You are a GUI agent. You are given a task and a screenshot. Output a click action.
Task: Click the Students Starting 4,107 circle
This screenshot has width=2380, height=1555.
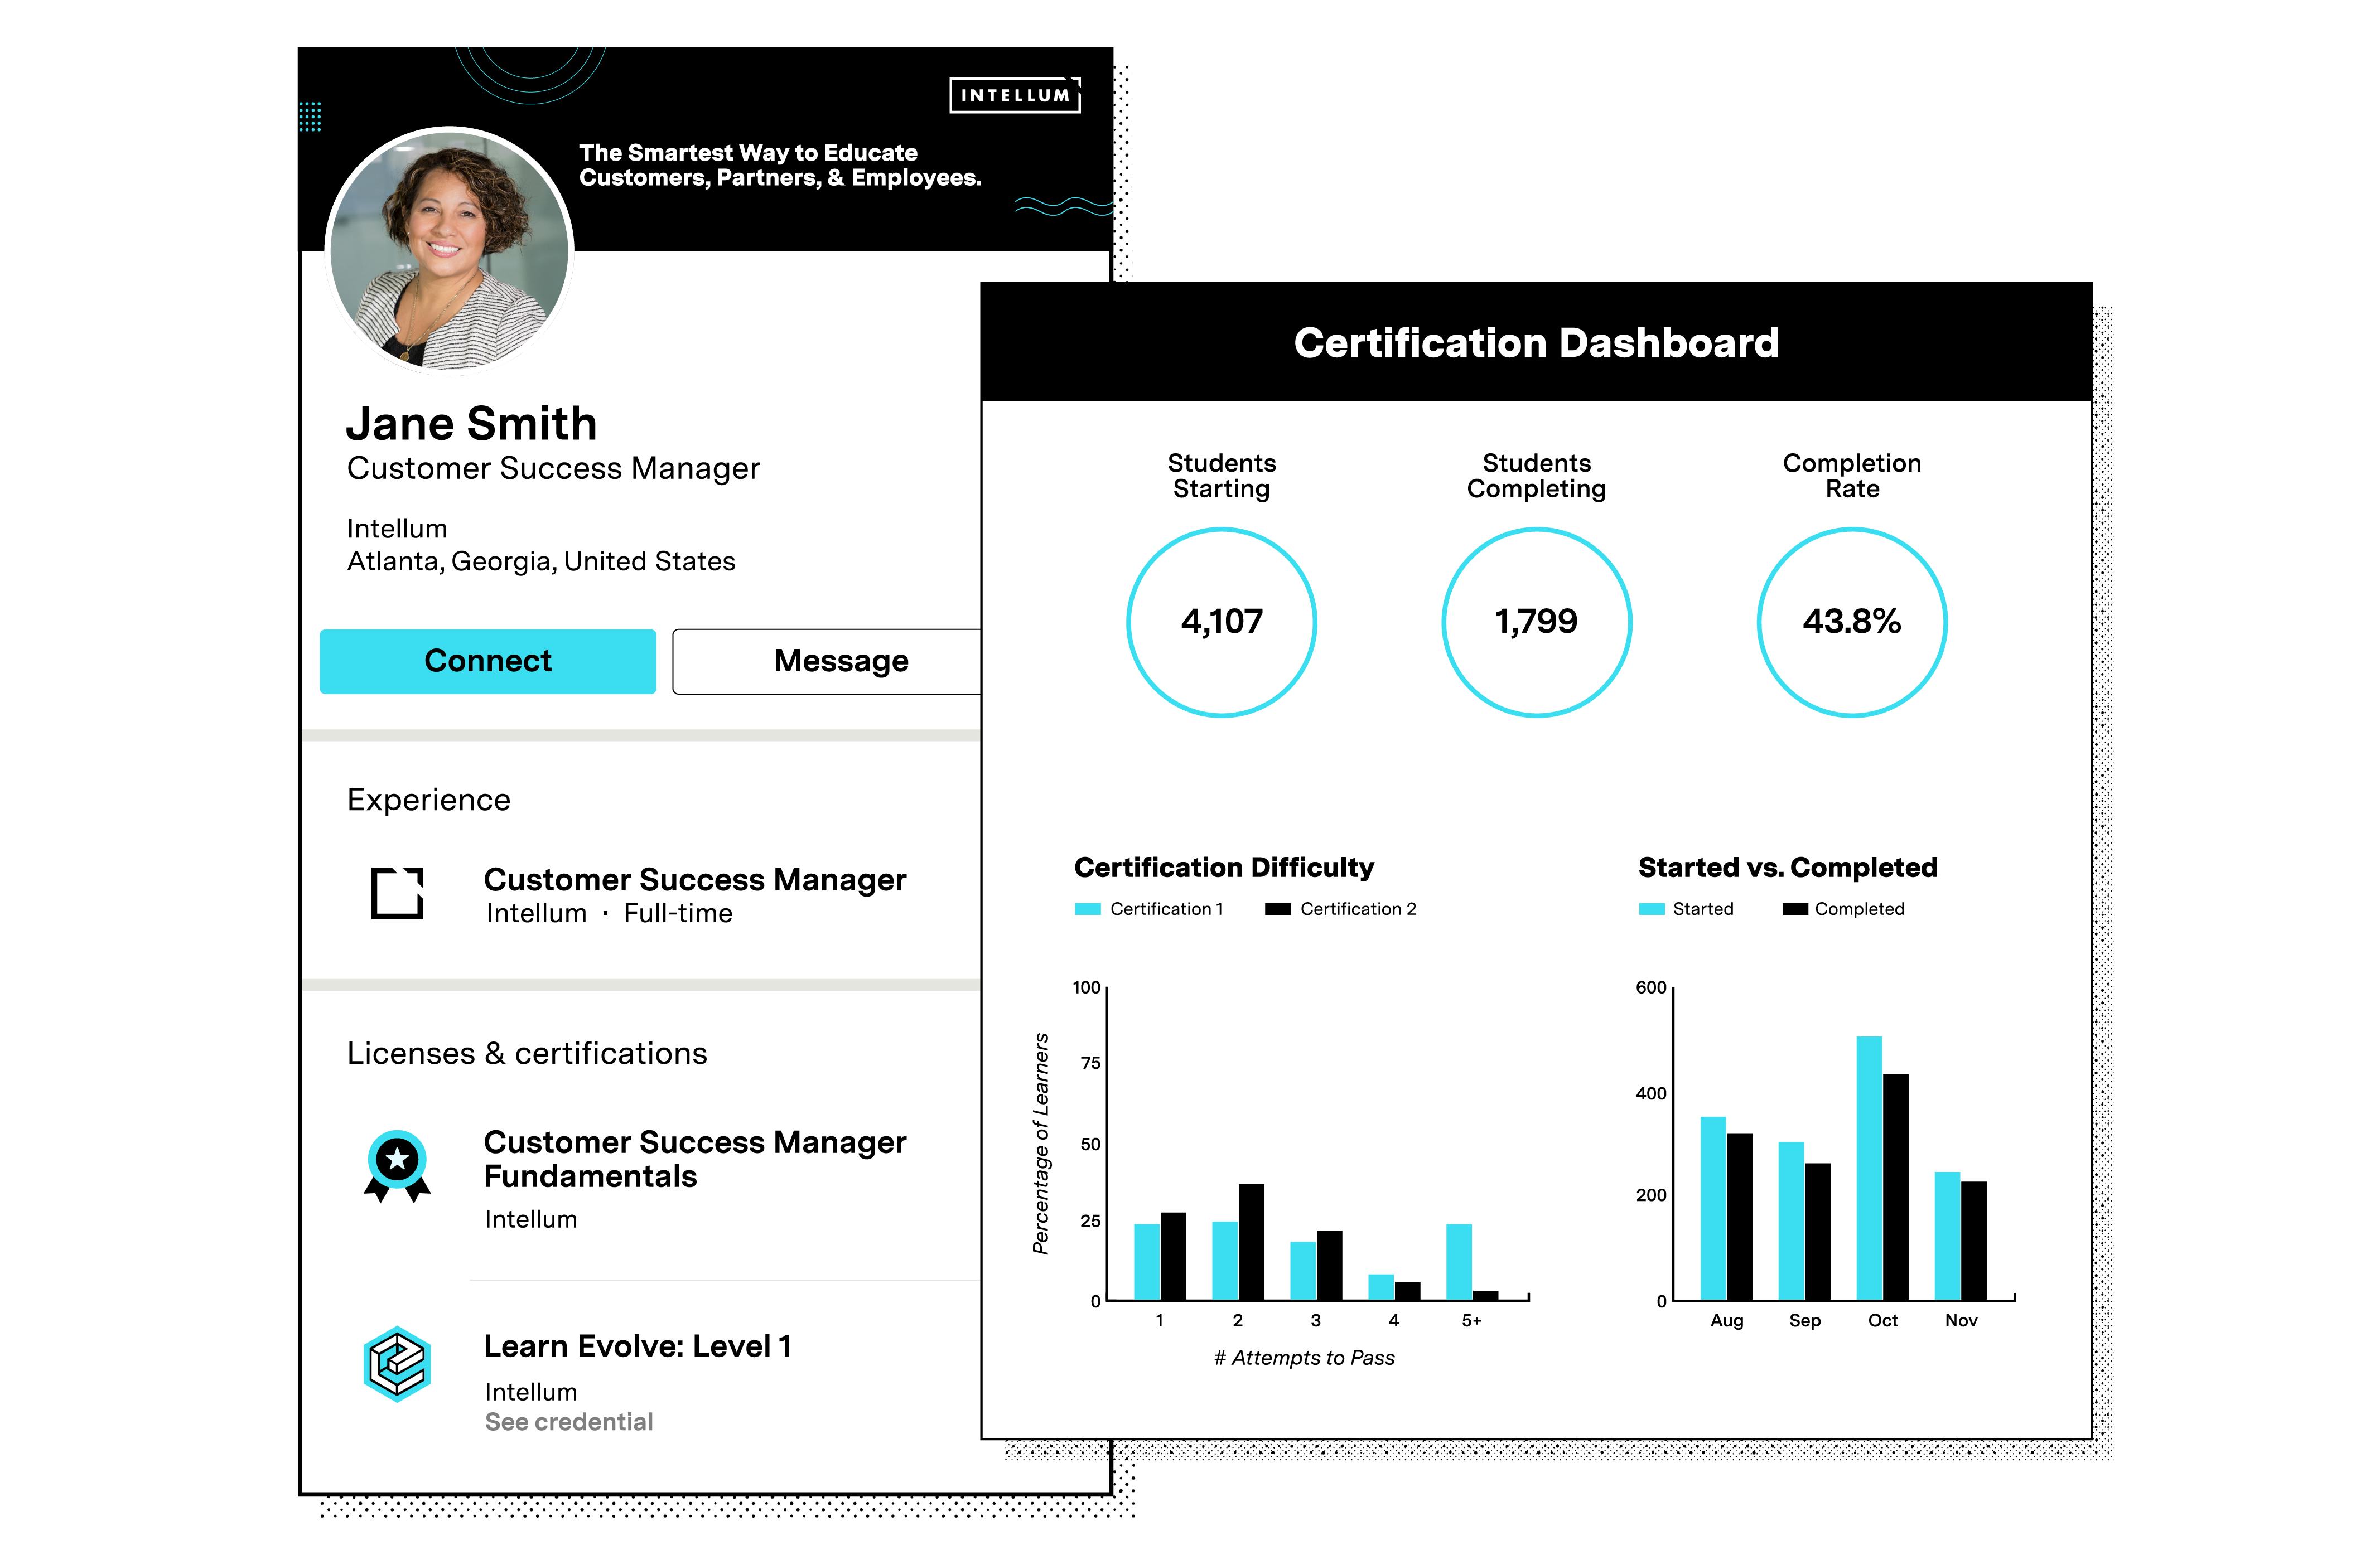tap(1221, 622)
